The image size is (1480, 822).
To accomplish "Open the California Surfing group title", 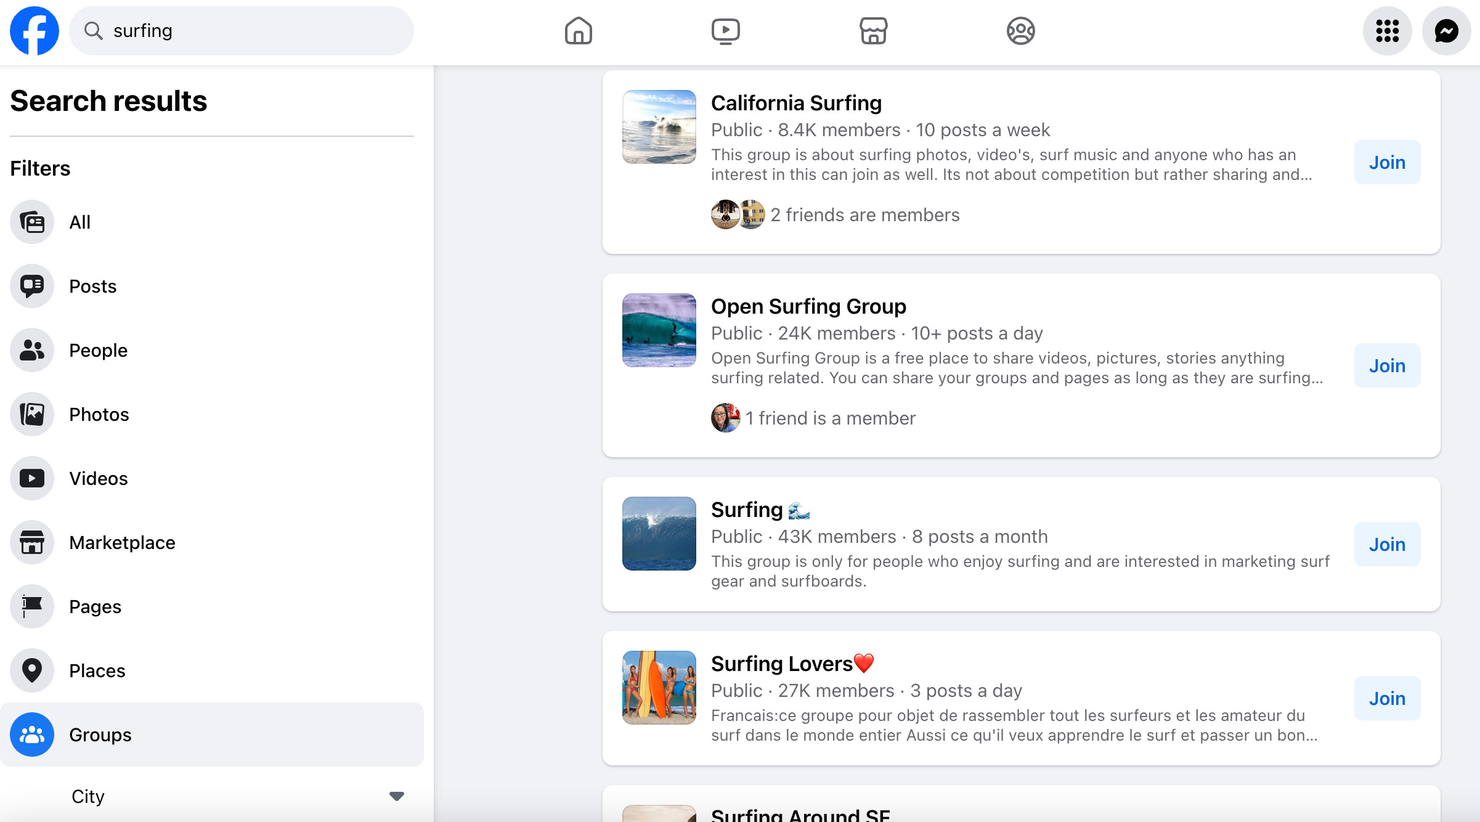I will 796,103.
